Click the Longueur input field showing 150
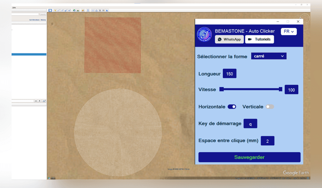Image resolution: width=322 pixels, height=188 pixels. coord(229,74)
